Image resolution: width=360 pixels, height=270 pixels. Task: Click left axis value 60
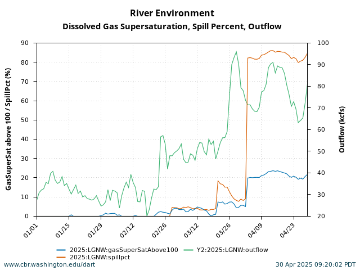25,101
